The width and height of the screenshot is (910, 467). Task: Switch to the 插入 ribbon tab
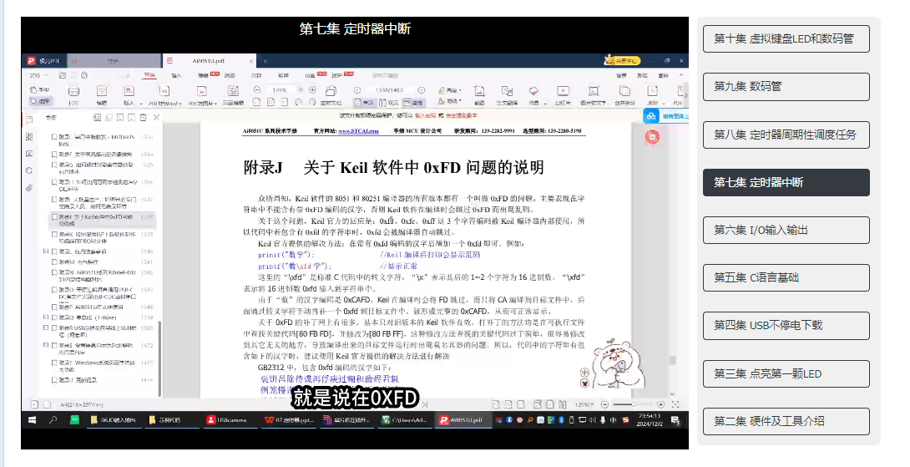(x=176, y=75)
